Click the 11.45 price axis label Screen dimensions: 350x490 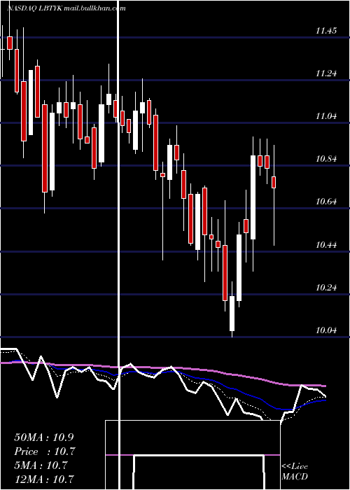click(326, 31)
